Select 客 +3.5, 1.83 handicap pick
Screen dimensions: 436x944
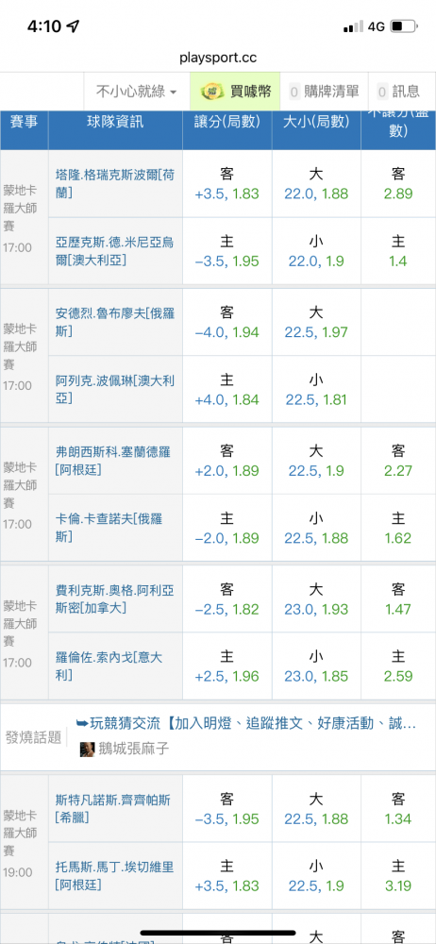click(x=227, y=184)
